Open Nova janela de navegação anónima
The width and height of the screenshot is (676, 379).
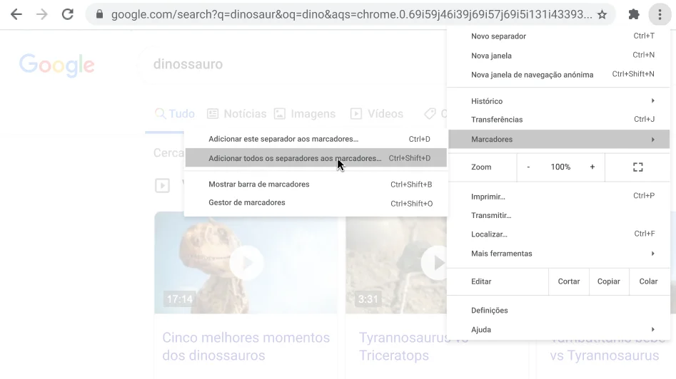(x=532, y=75)
